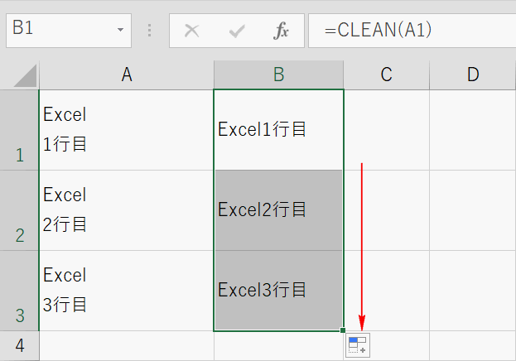Screen dimensions: 516x361
Task: Click cell A3 containing Excel 3行目
Action: [127, 291]
